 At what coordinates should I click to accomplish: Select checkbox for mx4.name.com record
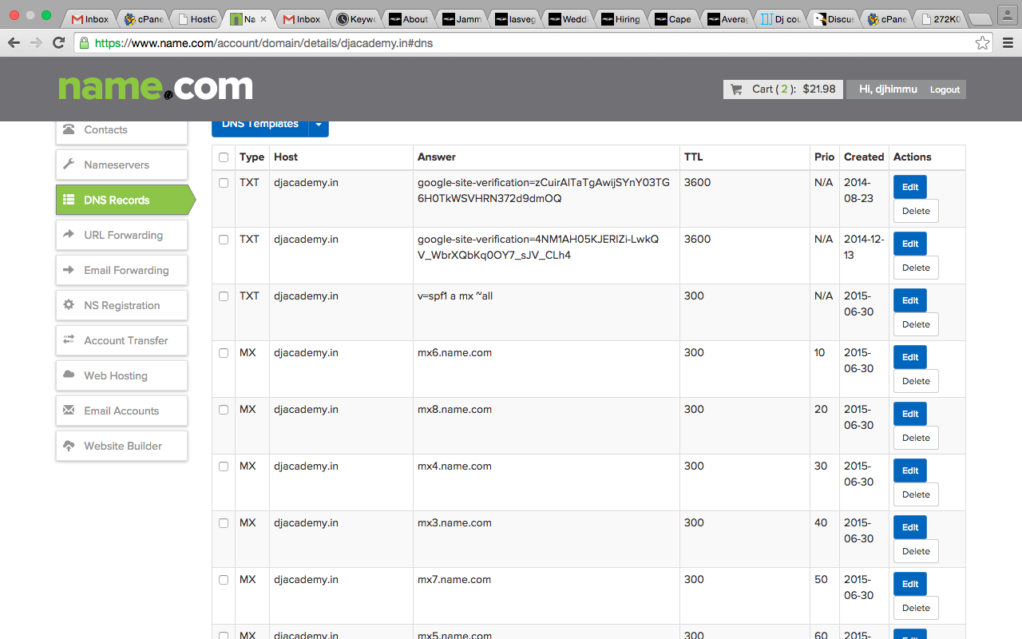(x=224, y=466)
